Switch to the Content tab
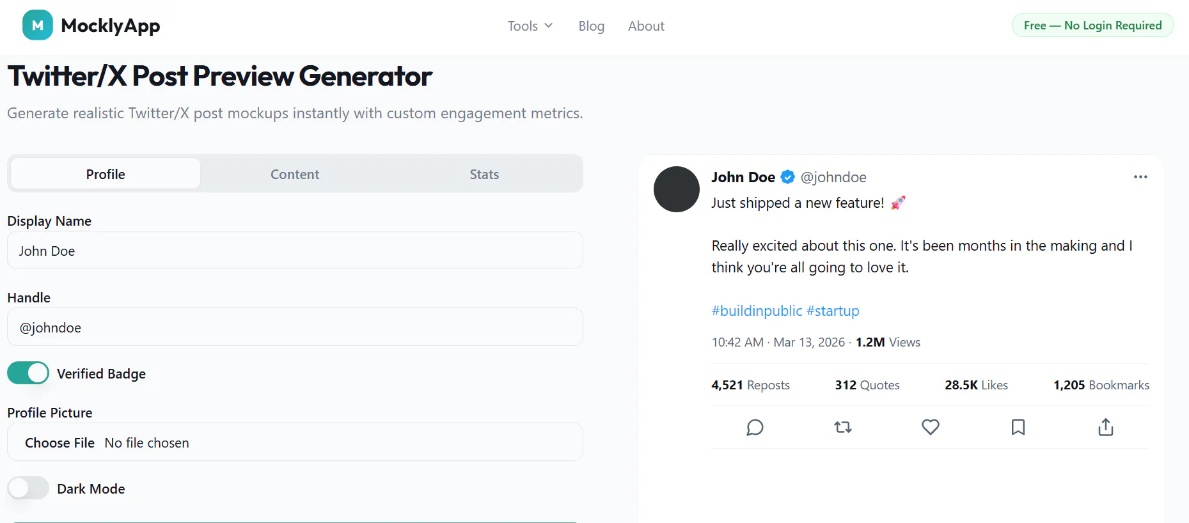The image size is (1189, 523). 295,174
